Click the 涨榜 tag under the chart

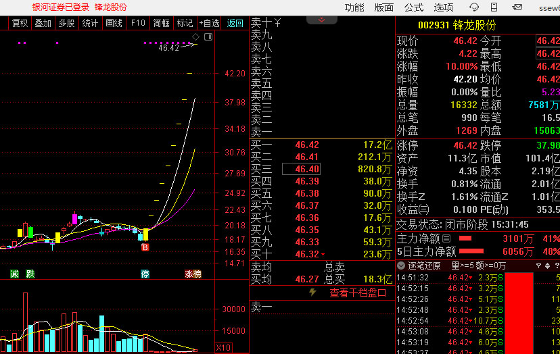(x=193, y=274)
